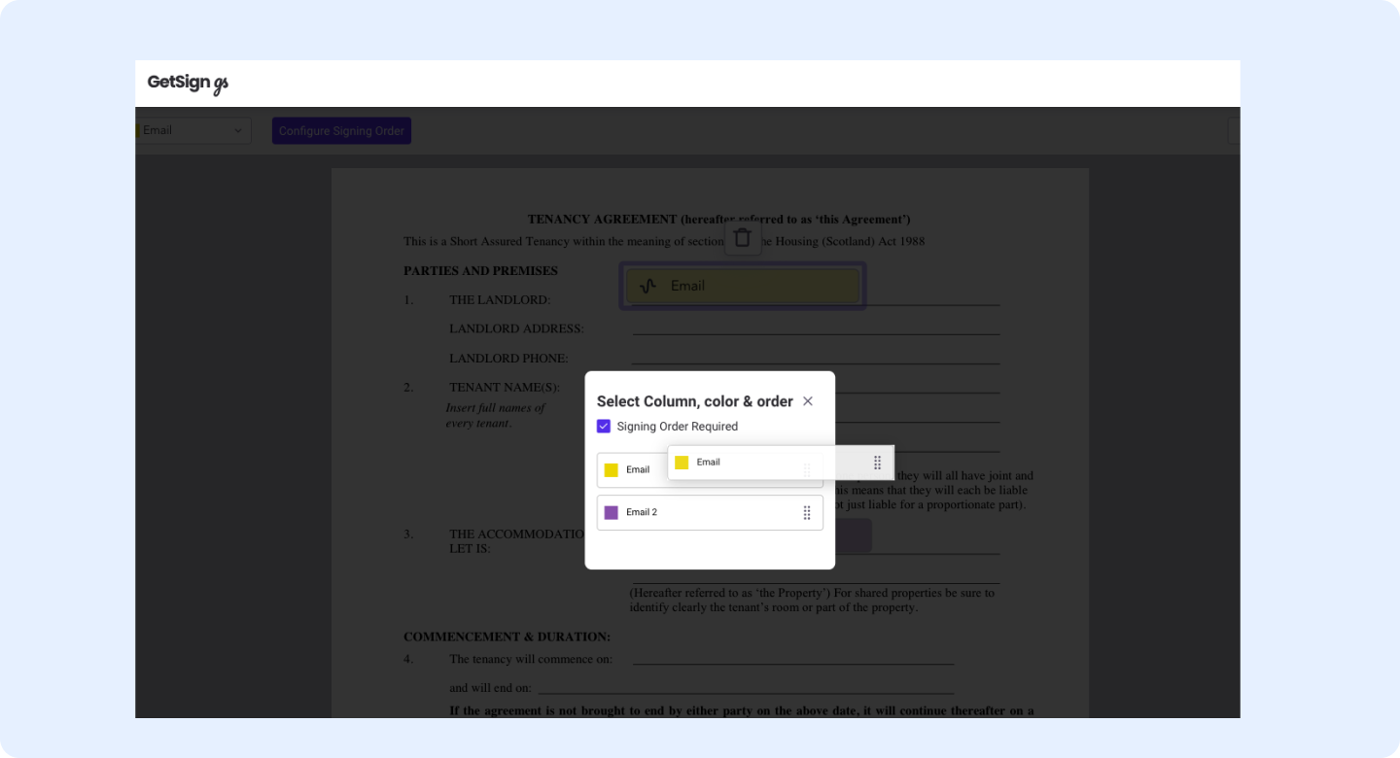The width and height of the screenshot is (1400, 758).
Task: Select the yellow Email signature field
Action: [743, 286]
